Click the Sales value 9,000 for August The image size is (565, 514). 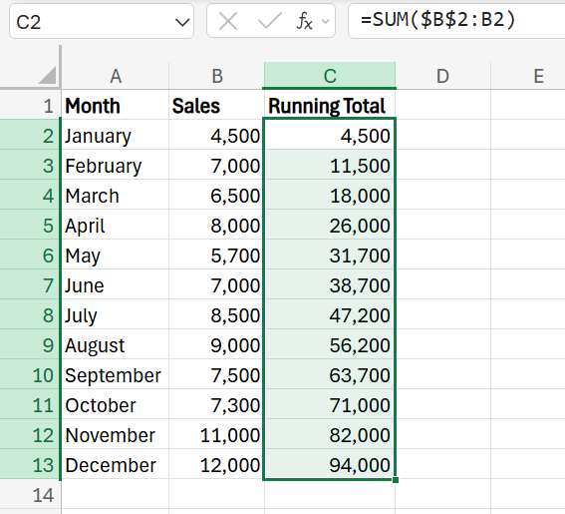click(x=216, y=345)
